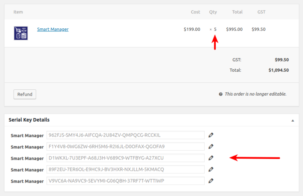Edit the serial key starting V9VC6A
This screenshot has width=303, height=196.
tap(211, 181)
